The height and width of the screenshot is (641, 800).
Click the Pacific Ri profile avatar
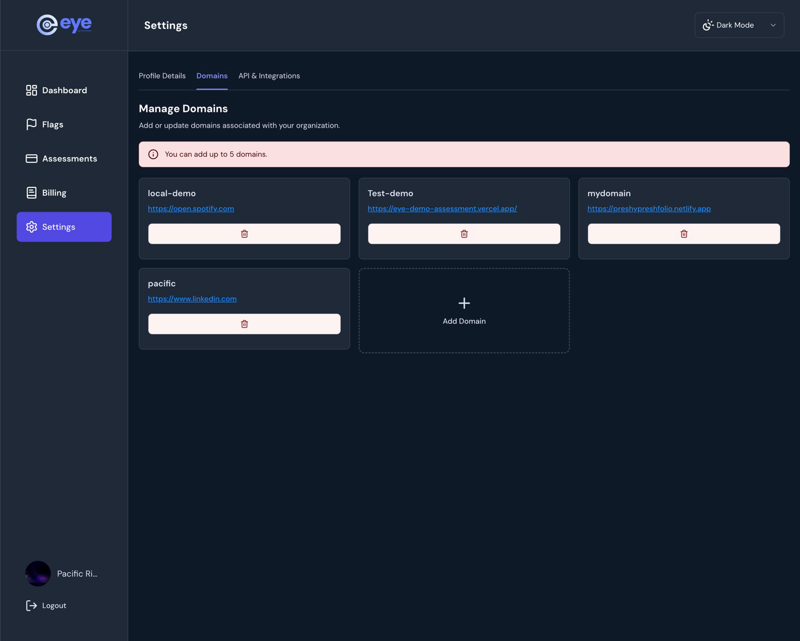coord(37,573)
